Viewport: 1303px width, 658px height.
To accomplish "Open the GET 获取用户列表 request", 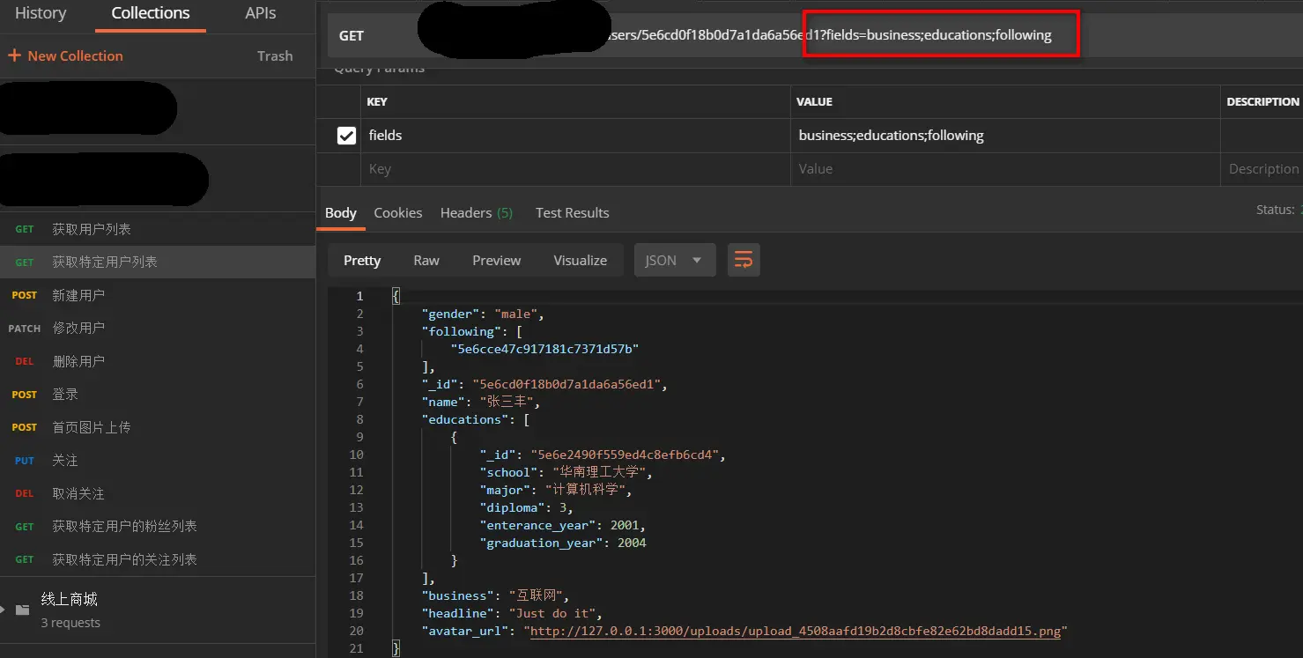I will tap(158, 229).
